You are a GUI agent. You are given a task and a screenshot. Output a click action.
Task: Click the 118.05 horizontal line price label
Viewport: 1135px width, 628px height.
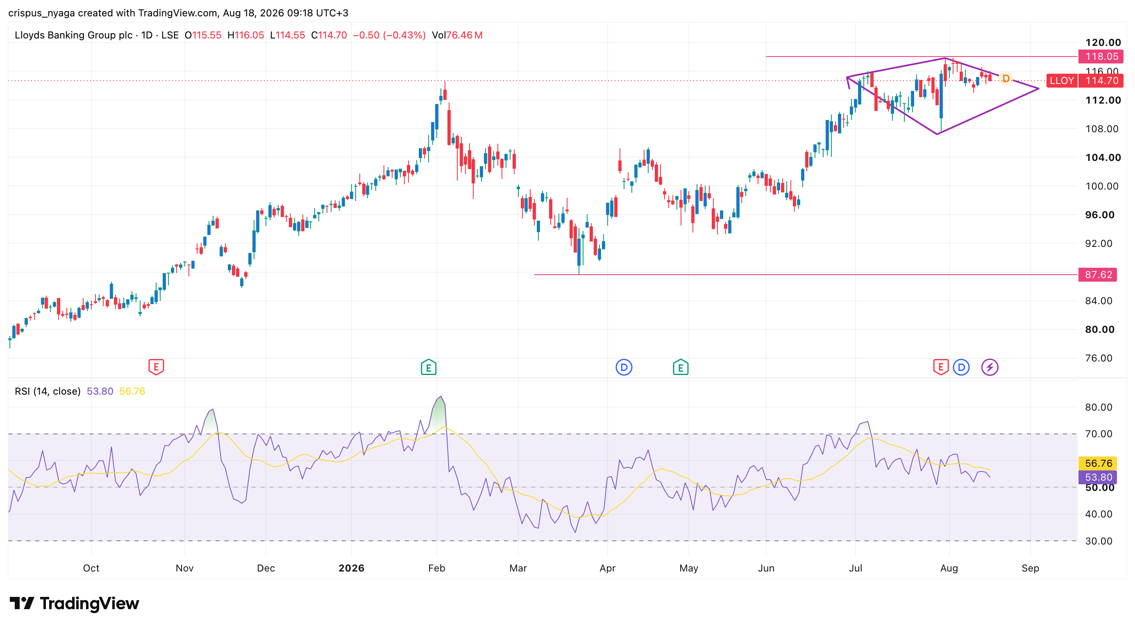coord(1101,56)
